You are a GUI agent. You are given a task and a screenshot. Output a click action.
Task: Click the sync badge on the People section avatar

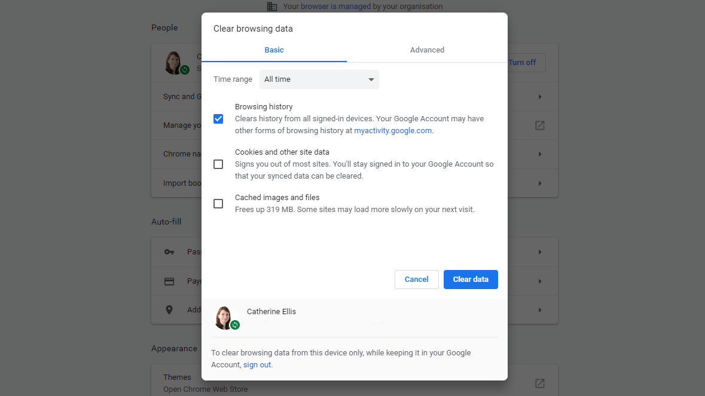[184, 70]
